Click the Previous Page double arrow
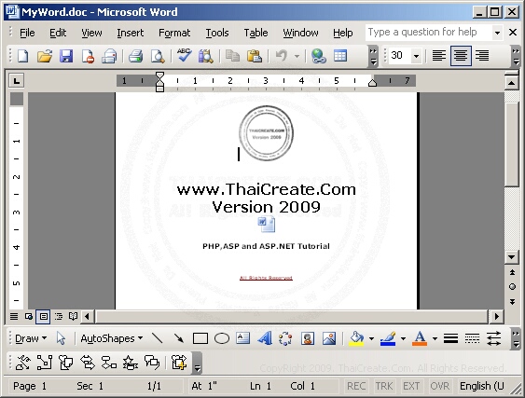The width and height of the screenshot is (525, 398). click(x=512, y=272)
